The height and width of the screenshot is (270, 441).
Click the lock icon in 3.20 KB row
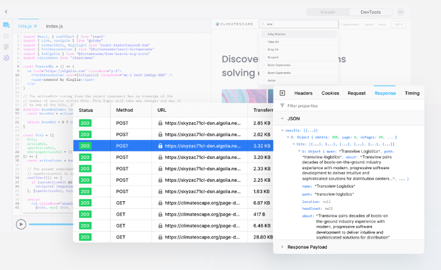pos(161,157)
